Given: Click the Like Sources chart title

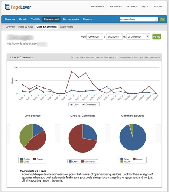Looking at the screenshot, I should pos(33,116).
